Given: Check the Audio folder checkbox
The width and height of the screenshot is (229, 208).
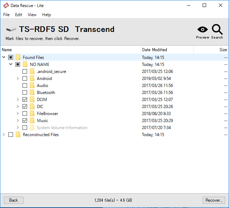Looking at the screenshot, I should click(25, 86).
